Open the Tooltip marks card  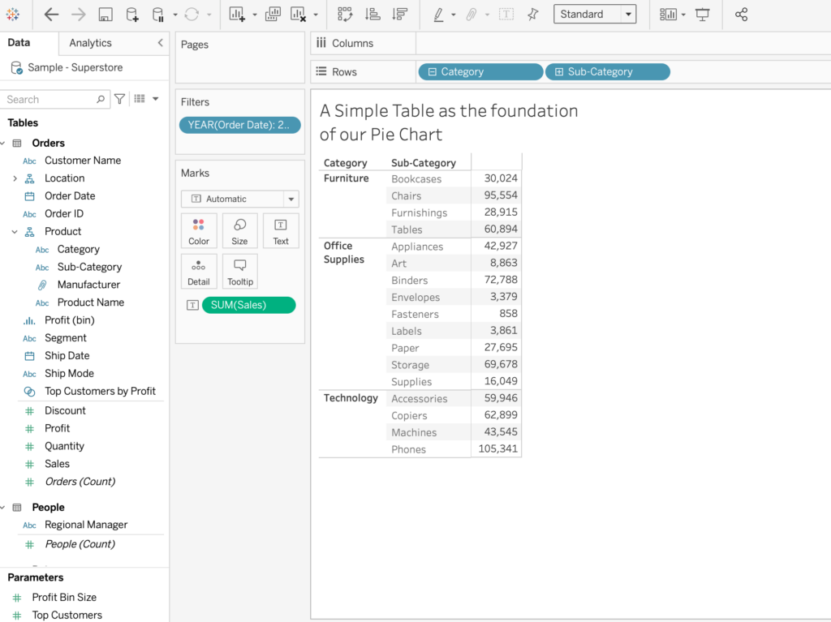[240, 271]
